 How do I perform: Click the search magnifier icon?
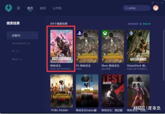(x=126, y=8)
